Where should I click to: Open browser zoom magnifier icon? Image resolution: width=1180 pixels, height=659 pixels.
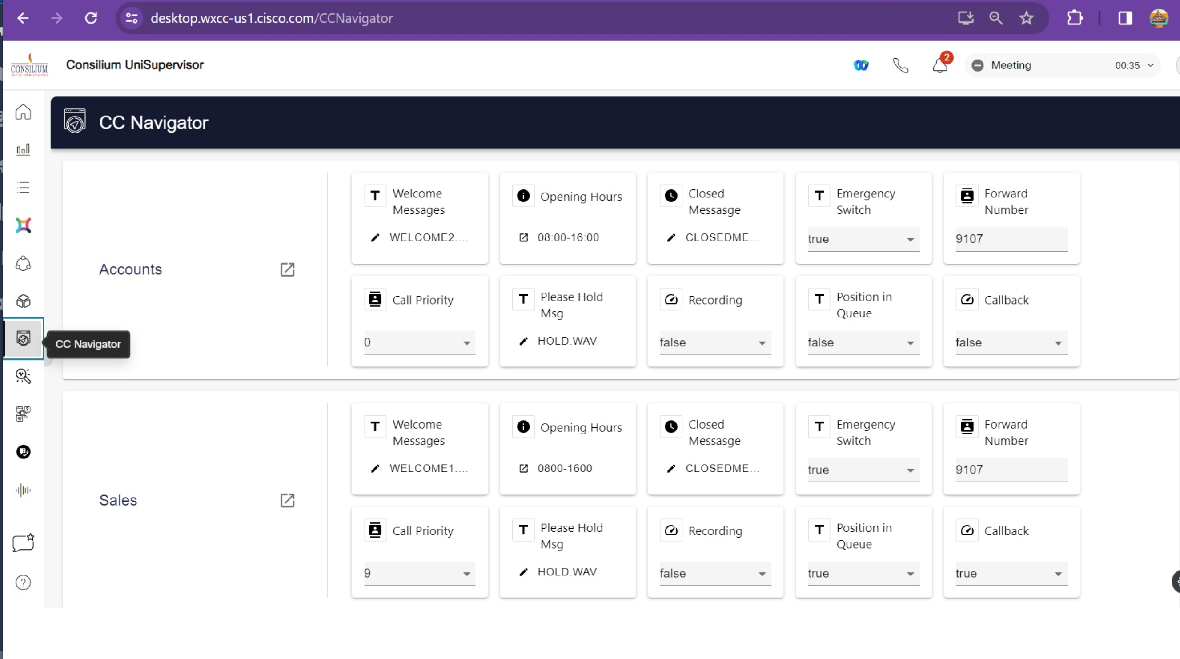(996, 18)
